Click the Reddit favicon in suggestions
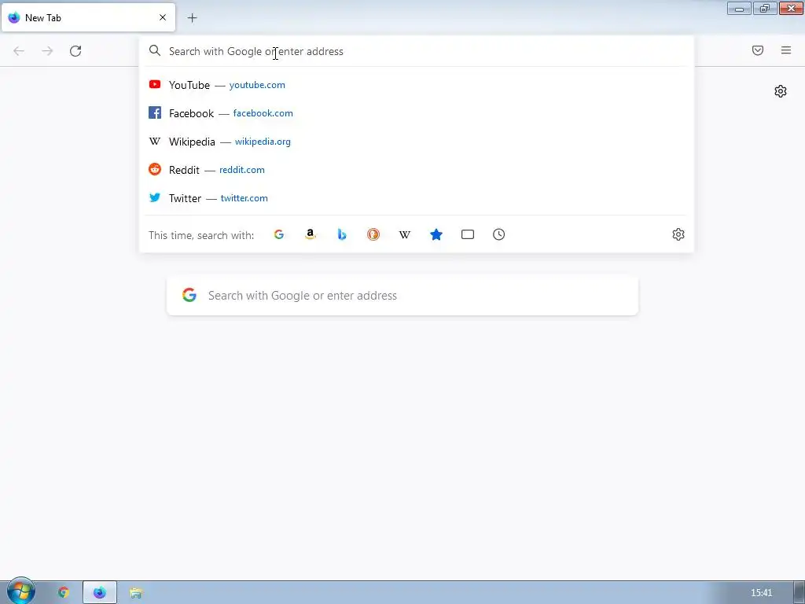This screenshot has width=805, height=604. coord(155,169)
